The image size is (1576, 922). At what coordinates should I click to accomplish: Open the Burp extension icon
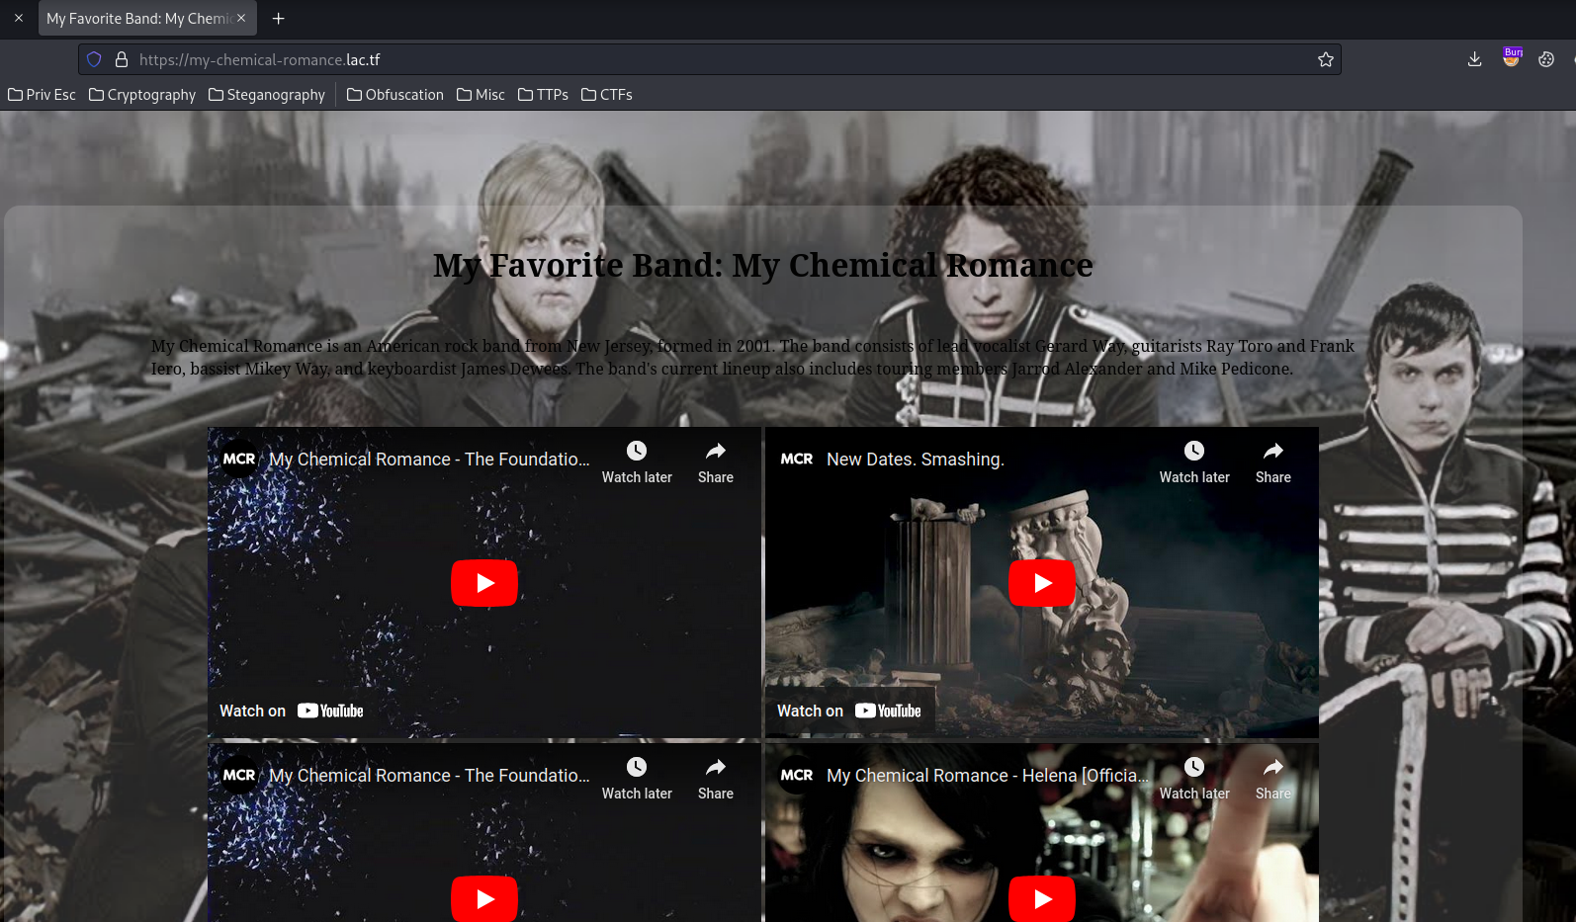(1511, 58)
